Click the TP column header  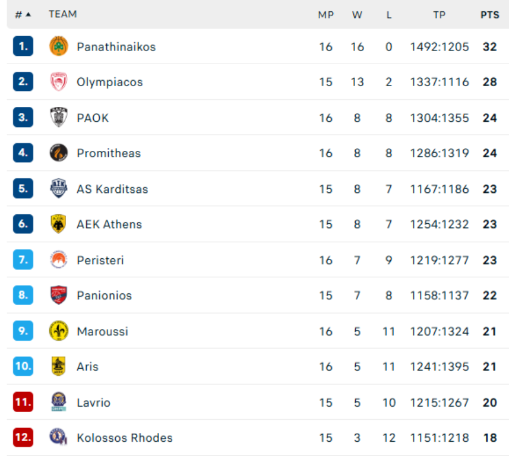[439, 15]
